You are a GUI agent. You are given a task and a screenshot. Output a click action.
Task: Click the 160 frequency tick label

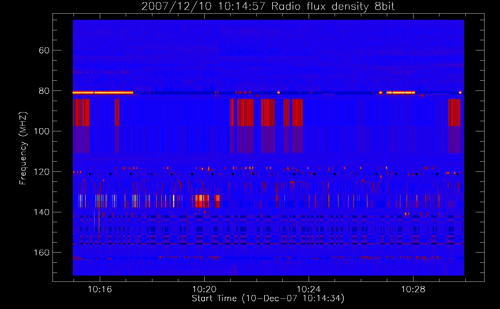point(41,253)
